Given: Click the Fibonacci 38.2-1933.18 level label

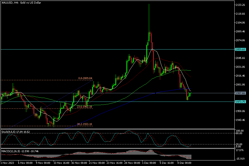Looking at the screenshot, I should coord(84,124).
